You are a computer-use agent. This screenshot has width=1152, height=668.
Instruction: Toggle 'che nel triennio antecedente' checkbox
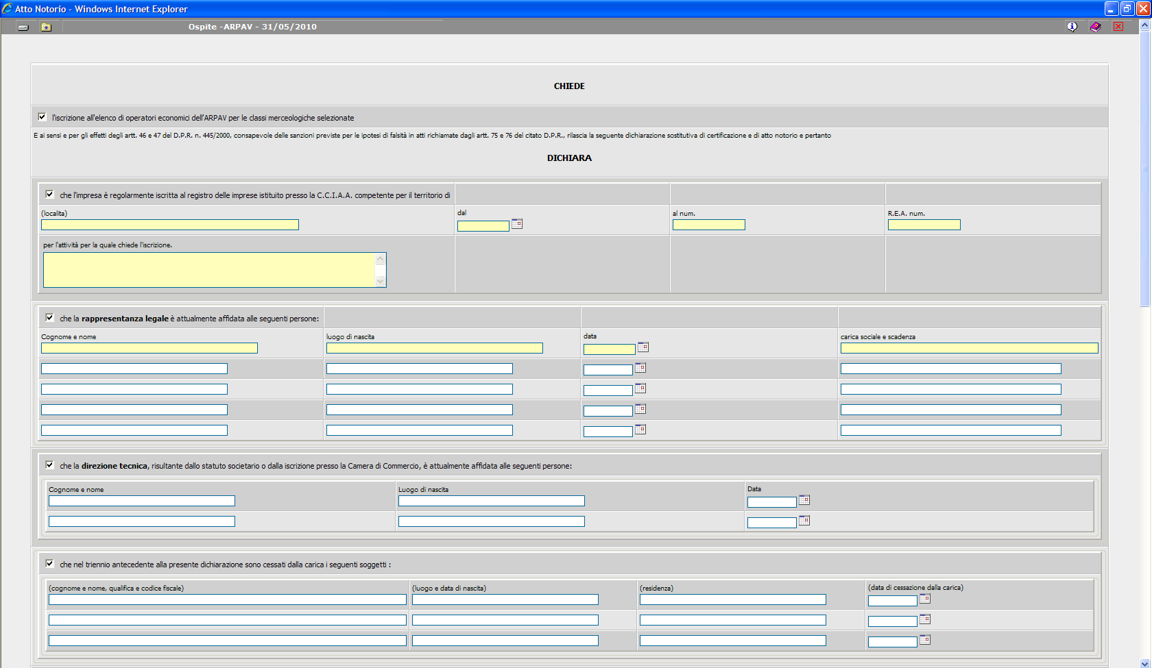49,564
